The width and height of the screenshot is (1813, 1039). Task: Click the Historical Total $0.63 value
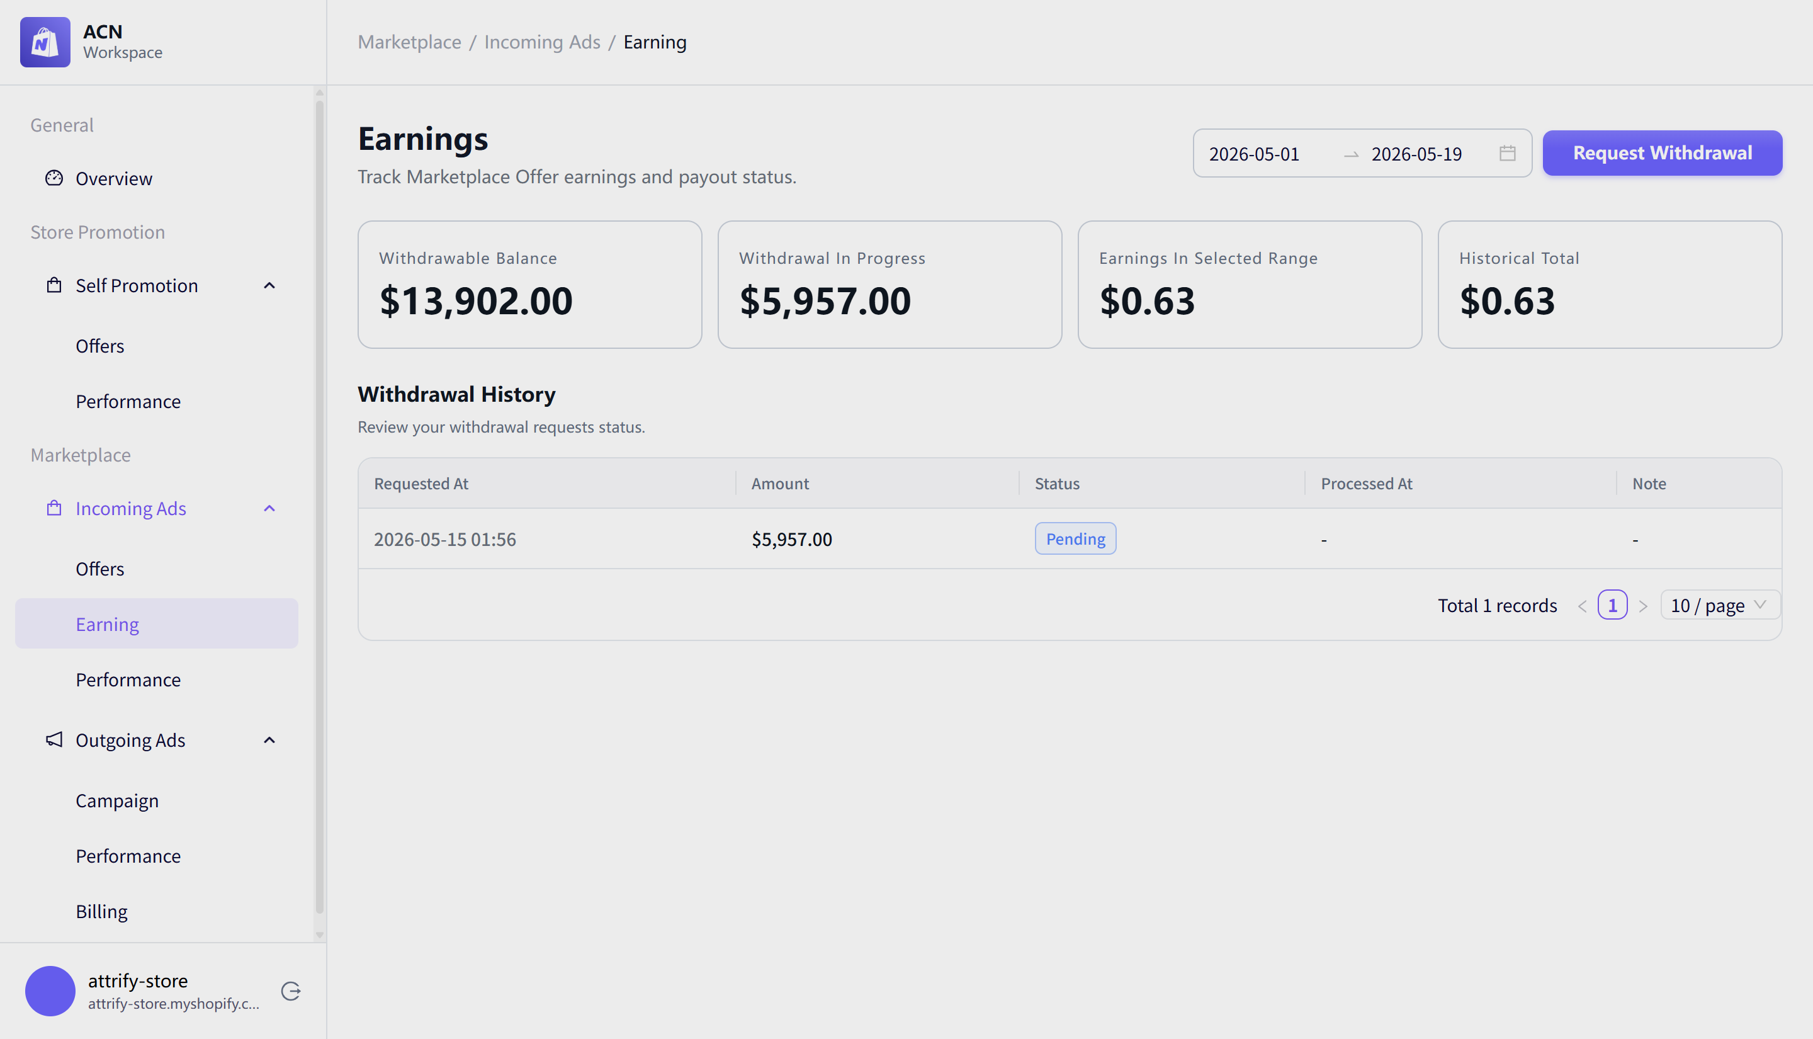[x=1507, y=300]
